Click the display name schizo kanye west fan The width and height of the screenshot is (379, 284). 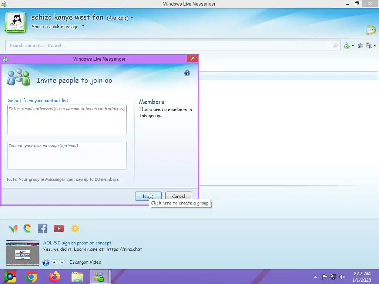tap(67, 17)
